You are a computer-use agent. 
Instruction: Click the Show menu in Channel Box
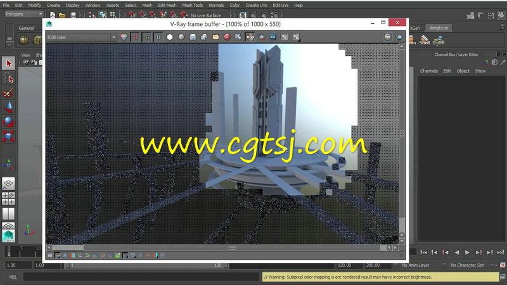tap(480, 71)
